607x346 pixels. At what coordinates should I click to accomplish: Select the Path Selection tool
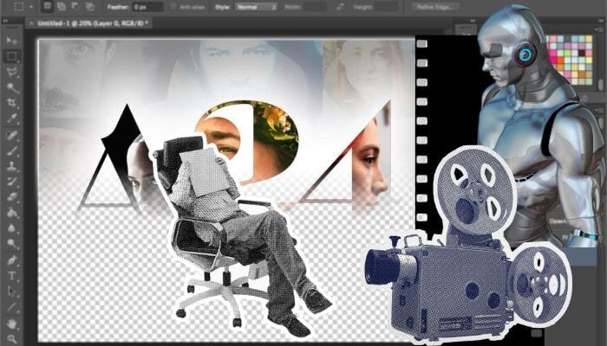pyautogui.click(x=11, y=292)
